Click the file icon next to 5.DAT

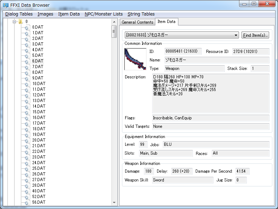coord(27,56)
